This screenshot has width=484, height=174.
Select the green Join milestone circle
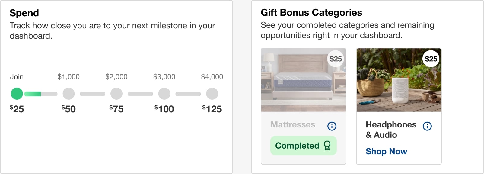17,94
